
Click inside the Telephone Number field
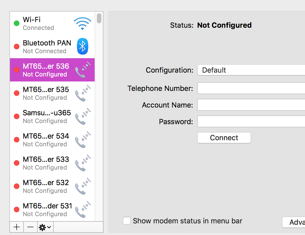249,88
